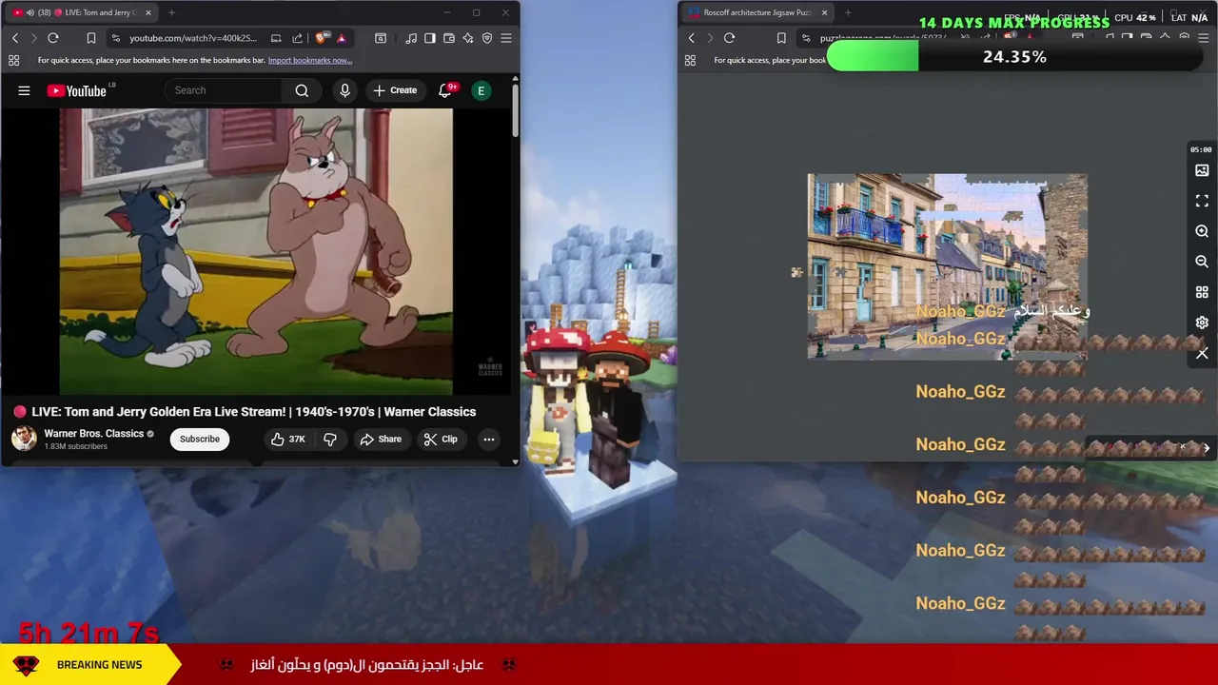
Task: Open the Brave playlist music note icon
Action: (x=411, y=38)
